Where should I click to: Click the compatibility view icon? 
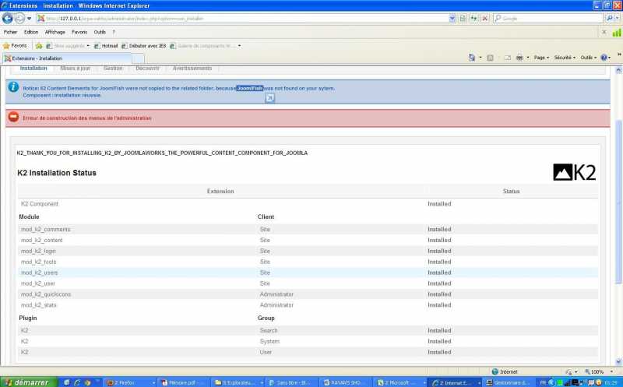point(463,18)
